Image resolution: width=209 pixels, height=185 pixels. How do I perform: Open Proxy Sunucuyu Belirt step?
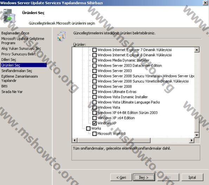[18, 54]
